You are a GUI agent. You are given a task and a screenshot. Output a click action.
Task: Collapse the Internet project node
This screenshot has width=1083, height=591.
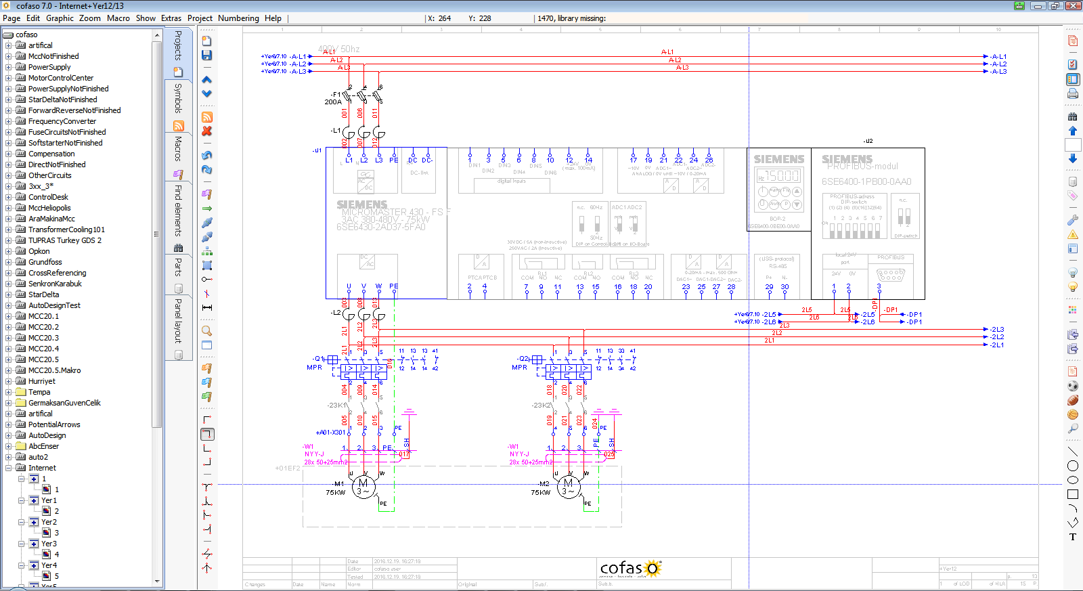click(x=8, y=468)
